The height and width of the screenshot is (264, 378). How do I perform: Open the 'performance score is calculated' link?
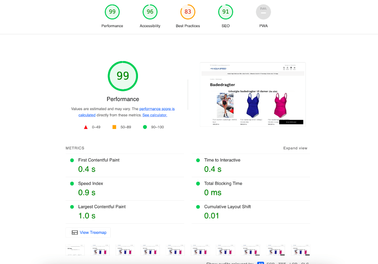point(157,109)
